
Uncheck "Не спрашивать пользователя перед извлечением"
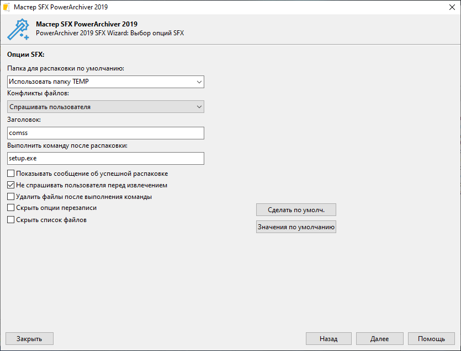11,185
